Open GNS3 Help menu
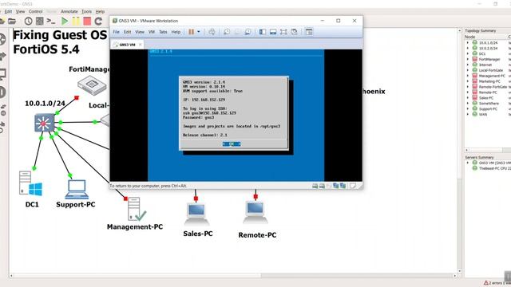 100,11
